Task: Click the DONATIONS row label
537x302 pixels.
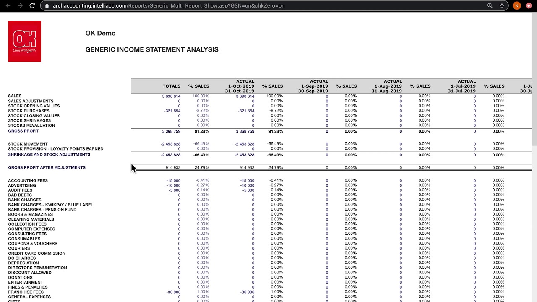Action: tap(20, 278)
